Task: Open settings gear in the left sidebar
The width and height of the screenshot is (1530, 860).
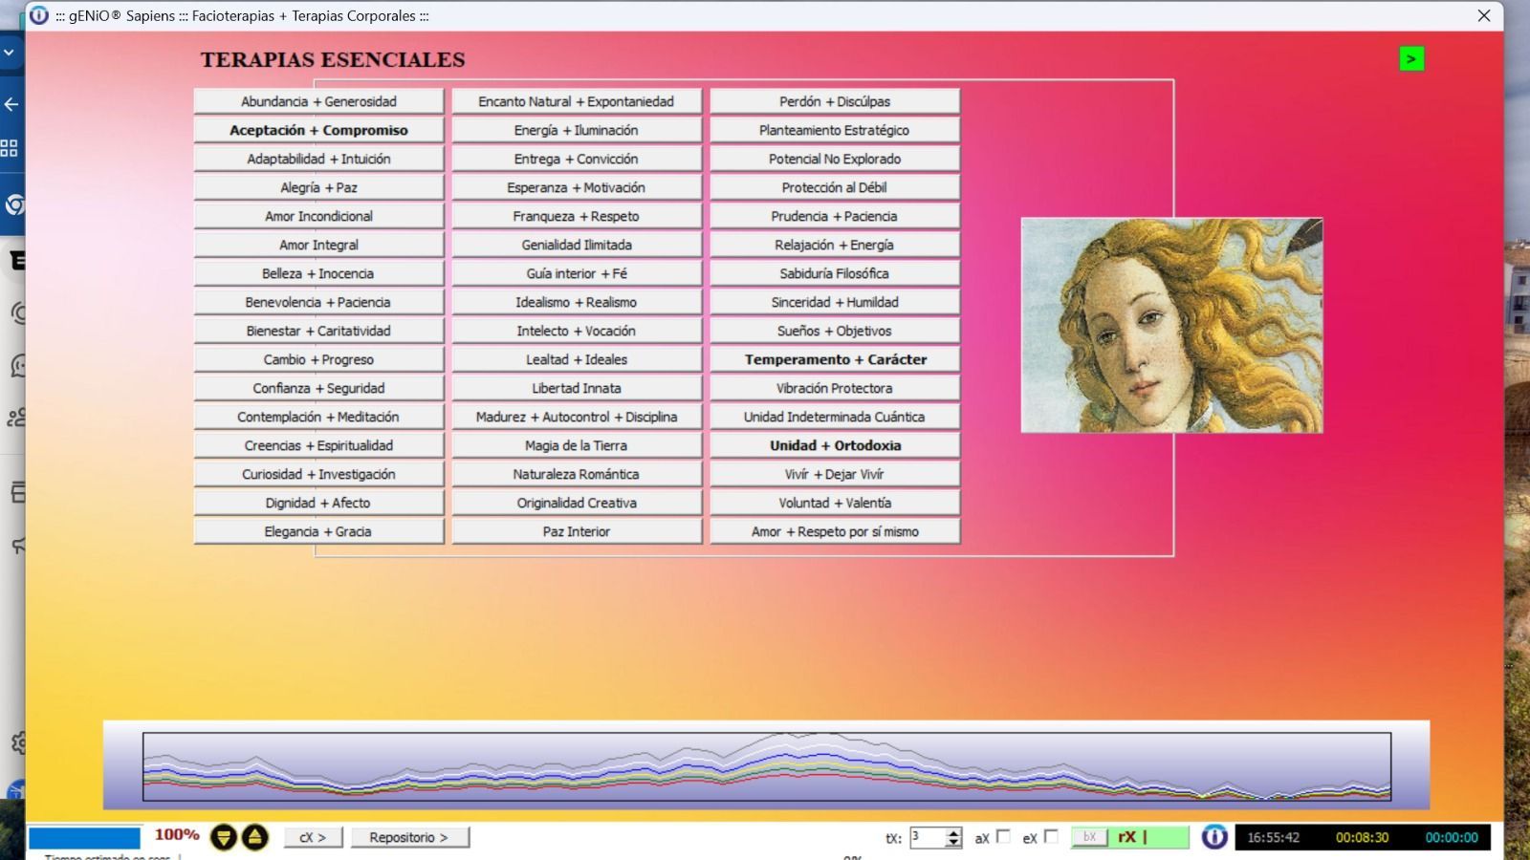Action: [17, 742]
